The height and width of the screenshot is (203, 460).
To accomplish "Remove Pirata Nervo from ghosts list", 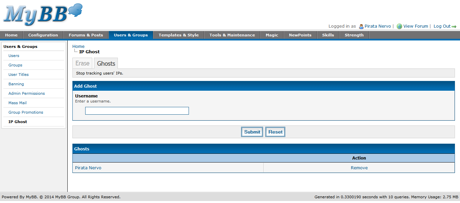I will 359,168.
